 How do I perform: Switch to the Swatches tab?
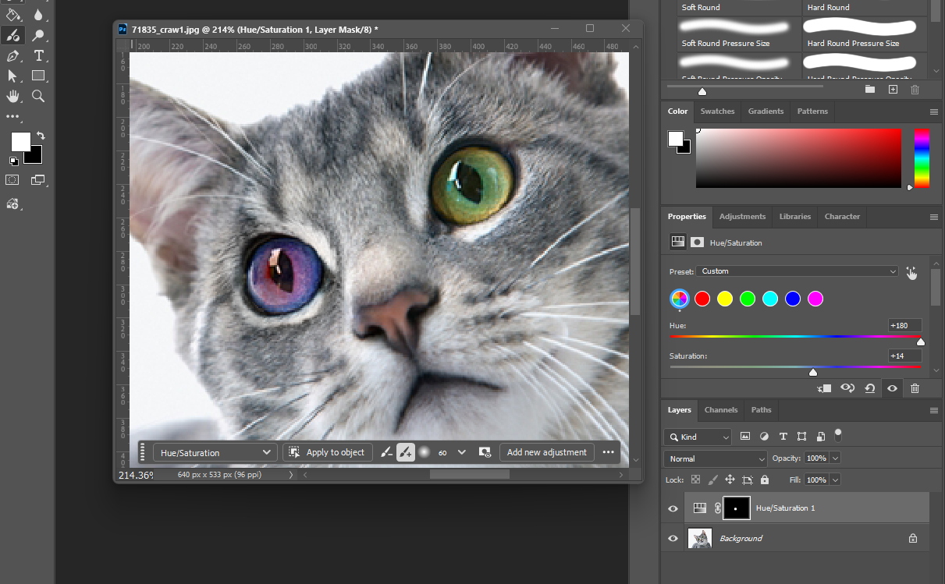pos(717,111)
